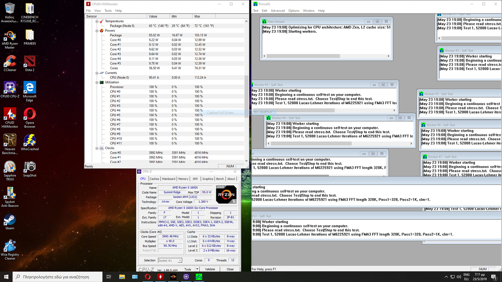This screenshot has height=282, width=502.
Task: Click the HWMonitor icon in the taskbar
Action: pyautogui.click(x=160, y=277)
